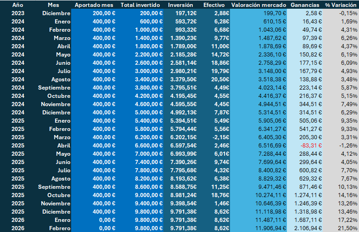Select the 'Efectivo' header cell
The image size is (359, 232).
214,5
